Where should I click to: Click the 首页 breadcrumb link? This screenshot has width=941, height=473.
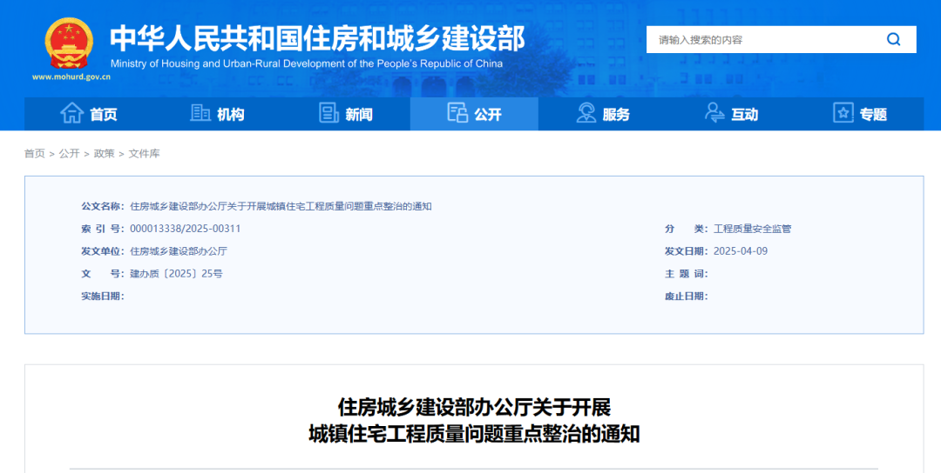point(34,154)
